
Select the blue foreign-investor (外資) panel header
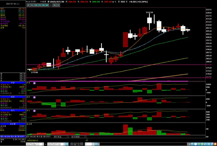[13, 83]
